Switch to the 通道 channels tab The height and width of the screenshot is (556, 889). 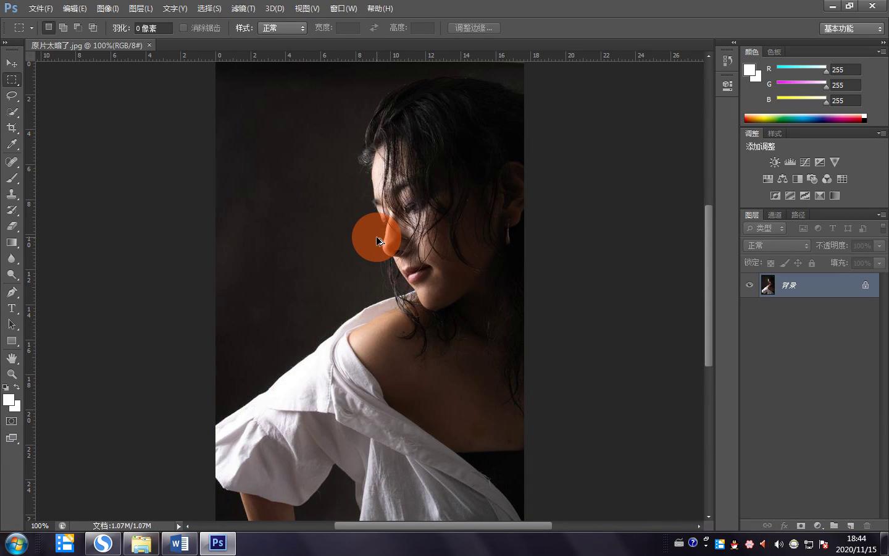775,215
